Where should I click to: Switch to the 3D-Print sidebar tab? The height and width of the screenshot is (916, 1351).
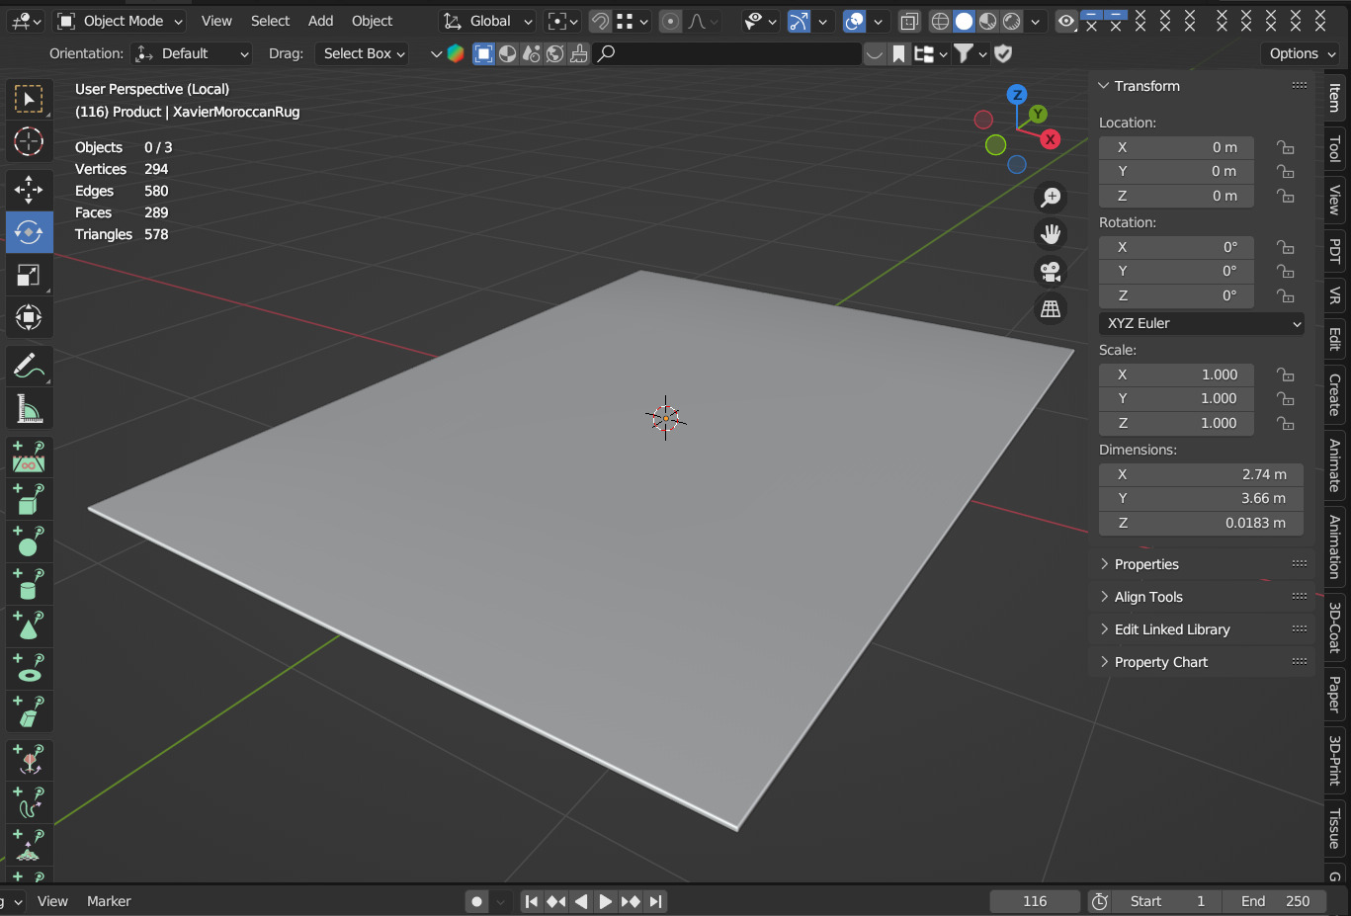click(1335, 759)
